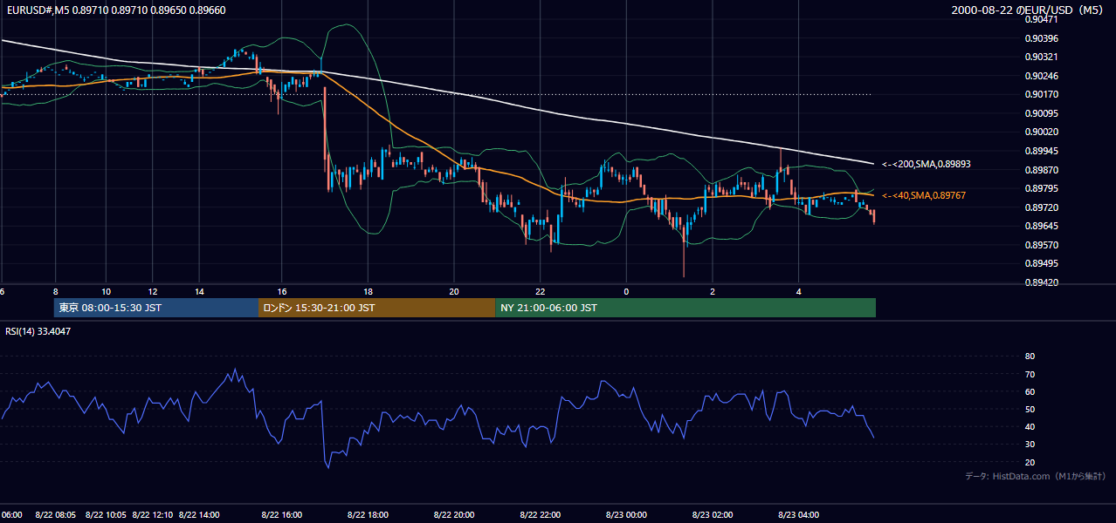This screenshot has height=523, width=1116.
Task: Select the Tokyo 08:00-15:30 JST session bar
Action: coord(155,308)
